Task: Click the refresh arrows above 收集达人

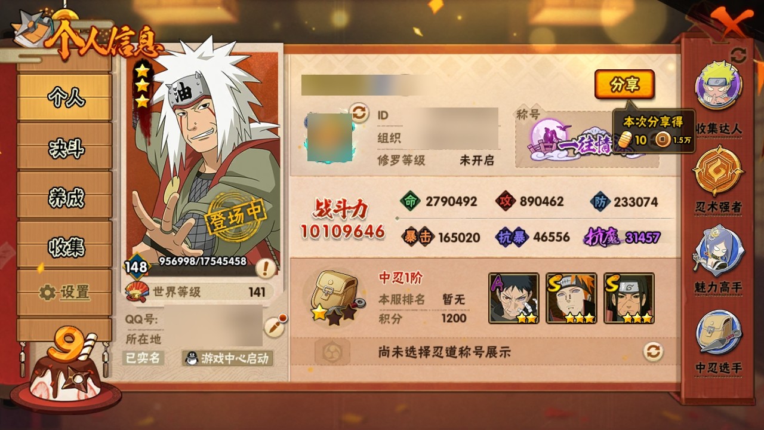Action: pyautogui.click(x=738, y=56)
